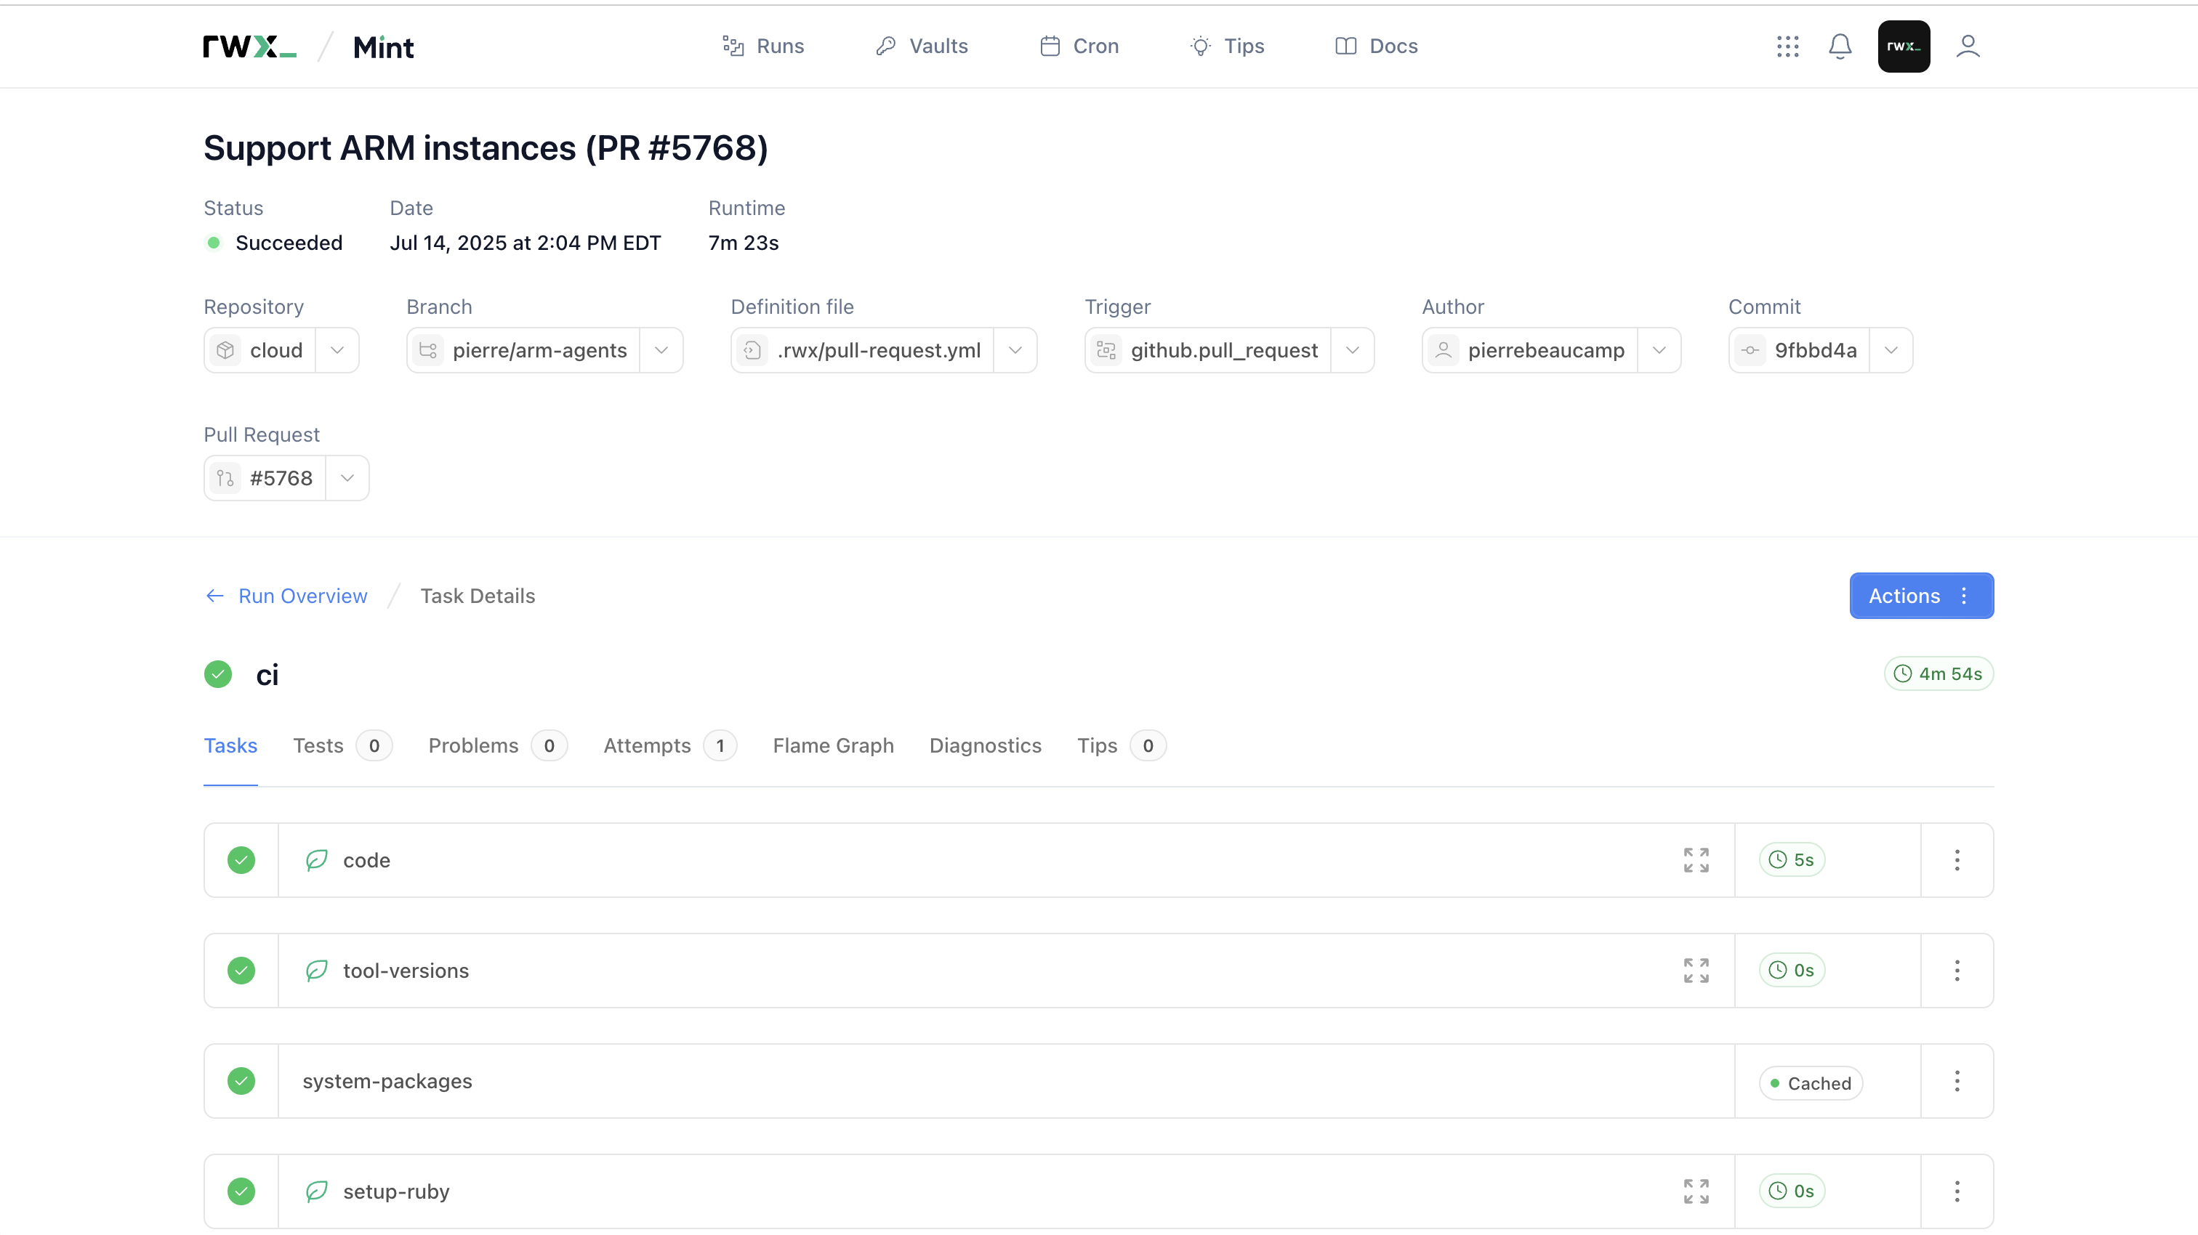Open the Vaults navigation item

tap(922, 46)
